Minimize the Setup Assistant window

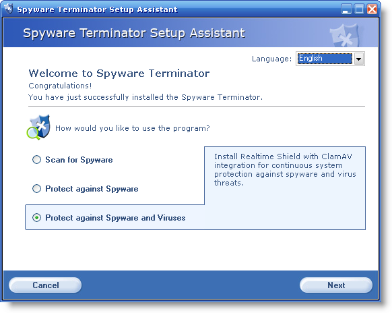(346, 9)
